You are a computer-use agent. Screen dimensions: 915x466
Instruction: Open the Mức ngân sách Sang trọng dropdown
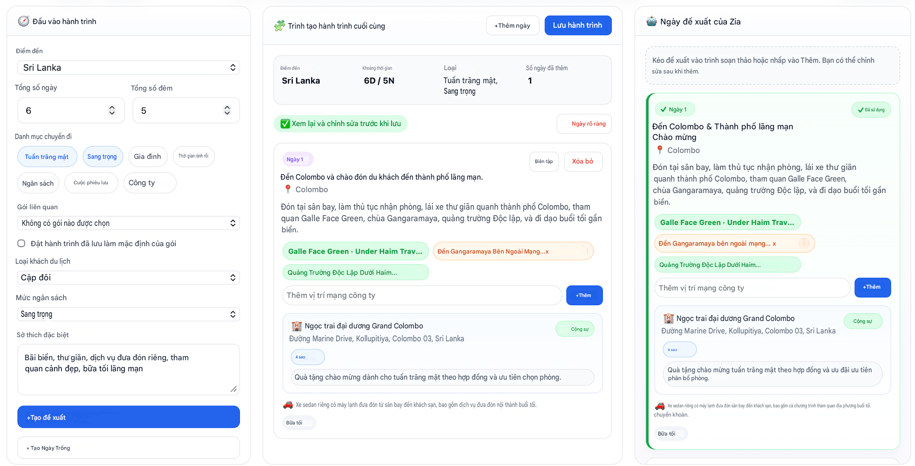coord(129,314)
